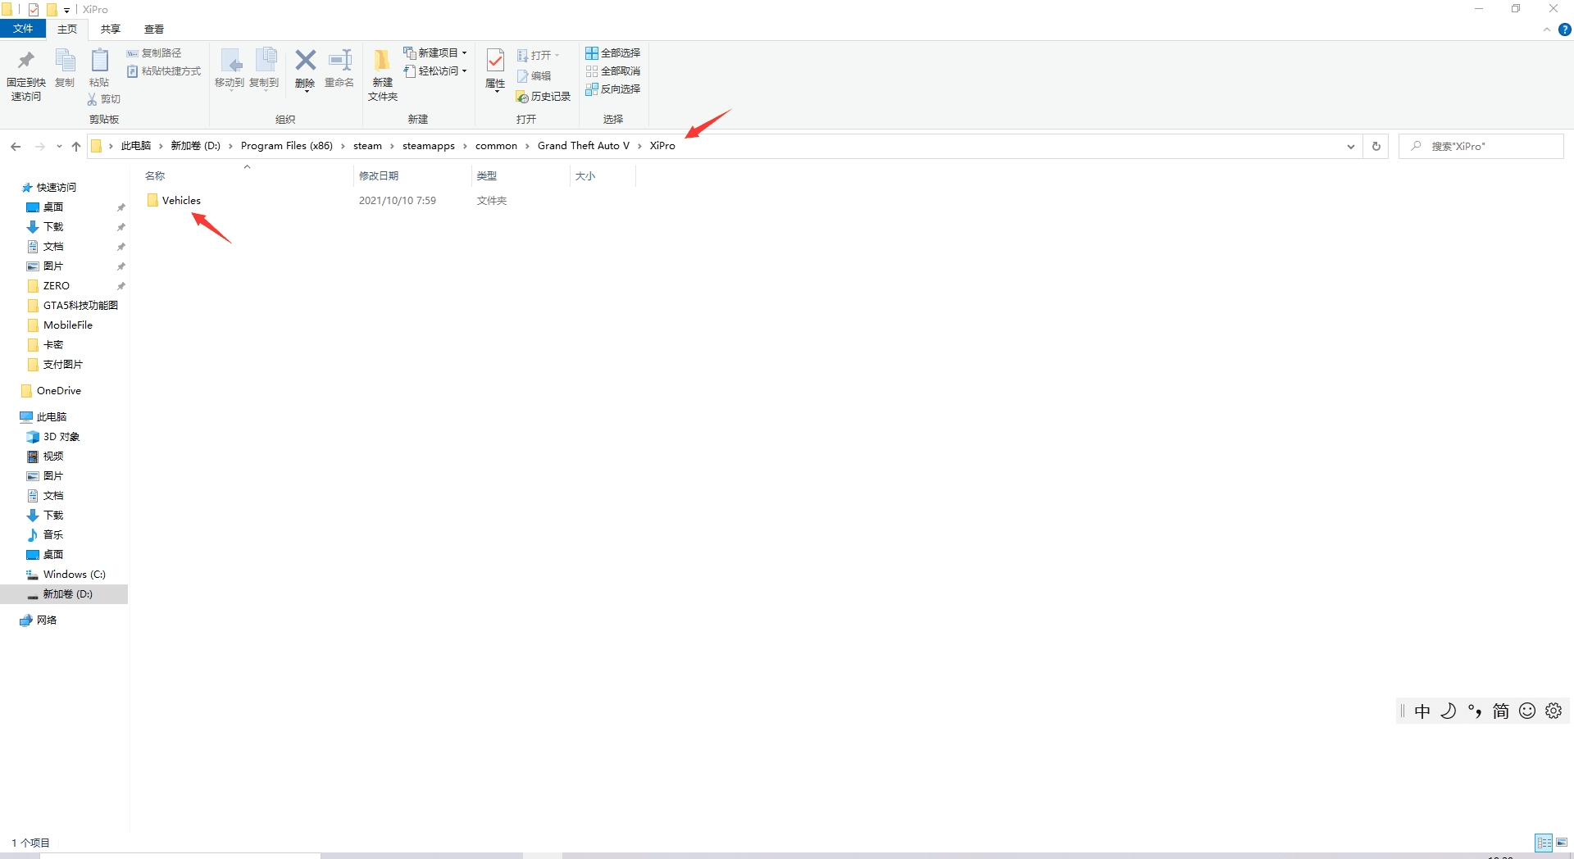Image resolution: width=1574 pixels, height=859 pixels.
Task: Collapse the ribbon with the chevron
Action: pos(1547,30)
